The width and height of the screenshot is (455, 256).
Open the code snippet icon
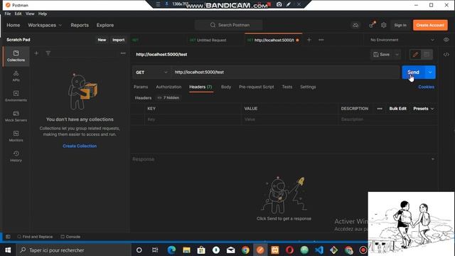446,55
